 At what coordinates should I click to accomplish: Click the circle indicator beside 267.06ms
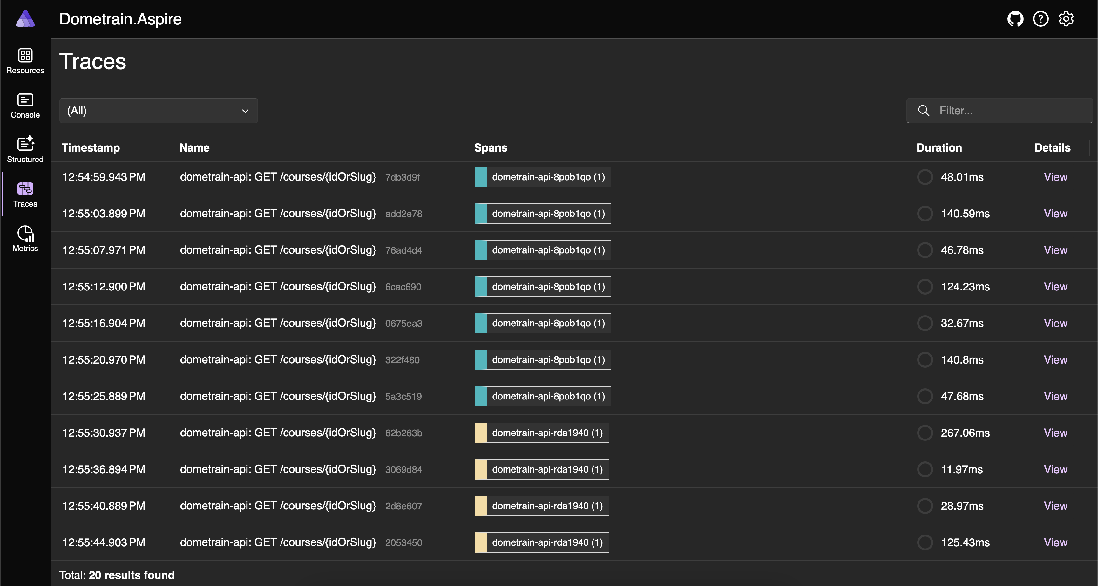[x=925, y=433]
